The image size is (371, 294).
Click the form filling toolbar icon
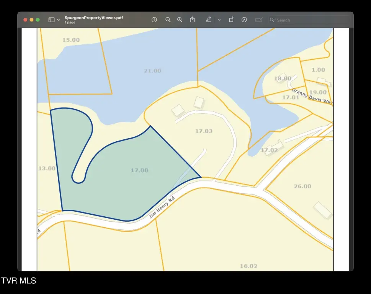click(259, 20)
